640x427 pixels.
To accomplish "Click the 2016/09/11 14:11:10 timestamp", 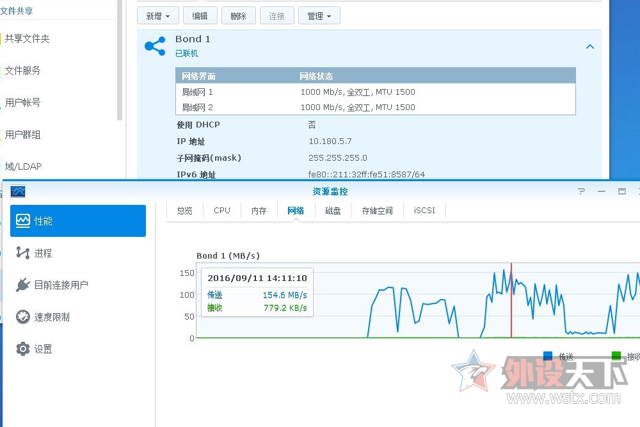I will pos(257,278).
